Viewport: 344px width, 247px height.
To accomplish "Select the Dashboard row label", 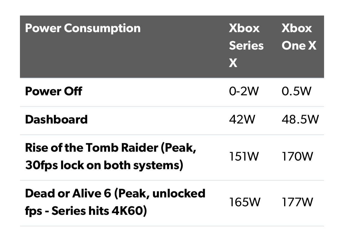I will [56, 119].
